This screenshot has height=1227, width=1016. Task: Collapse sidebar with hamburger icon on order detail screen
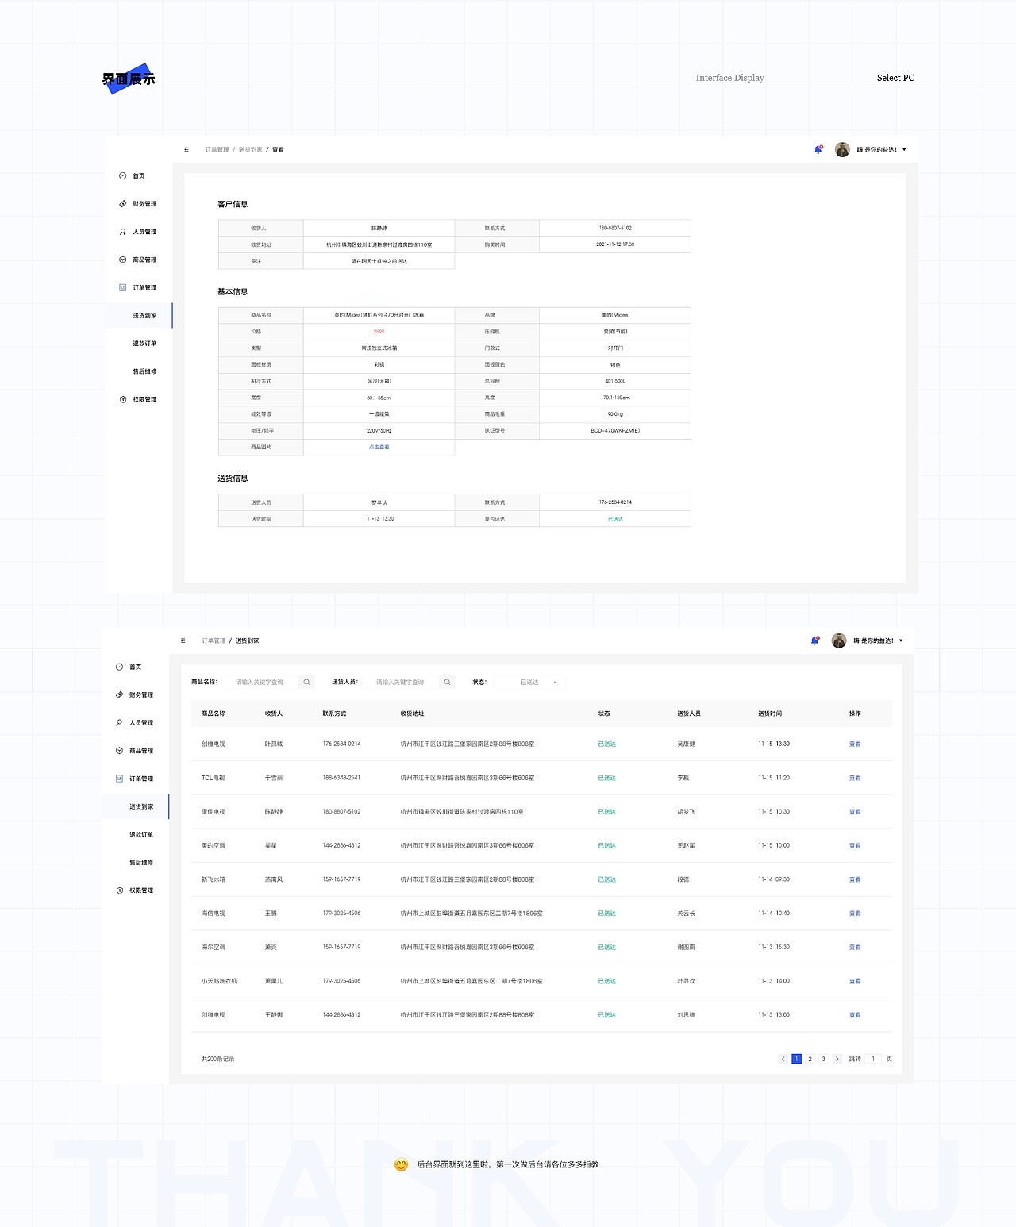point(187,149)
